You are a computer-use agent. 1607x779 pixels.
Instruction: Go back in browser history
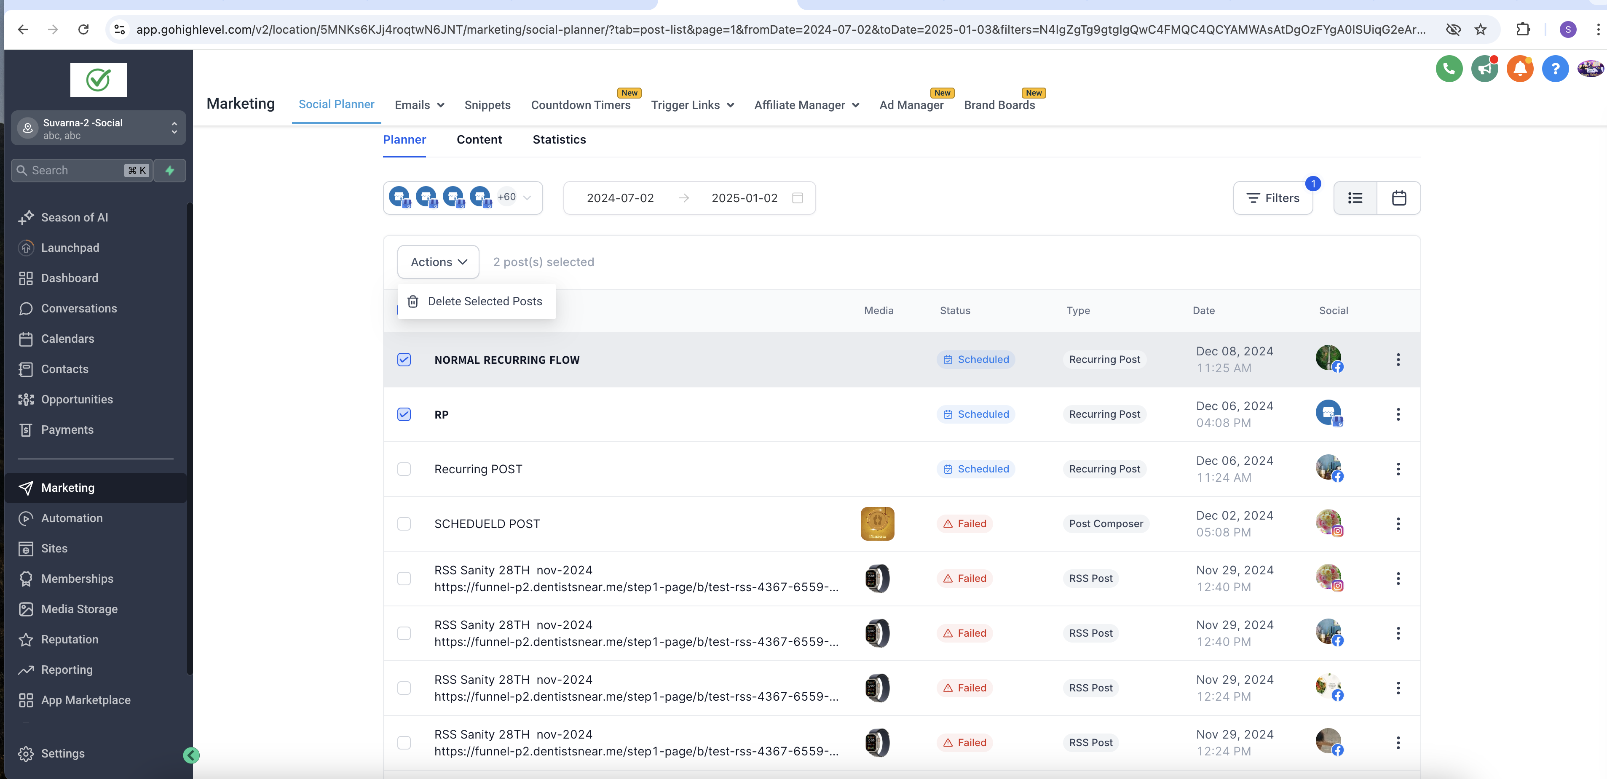coord(23,29)
